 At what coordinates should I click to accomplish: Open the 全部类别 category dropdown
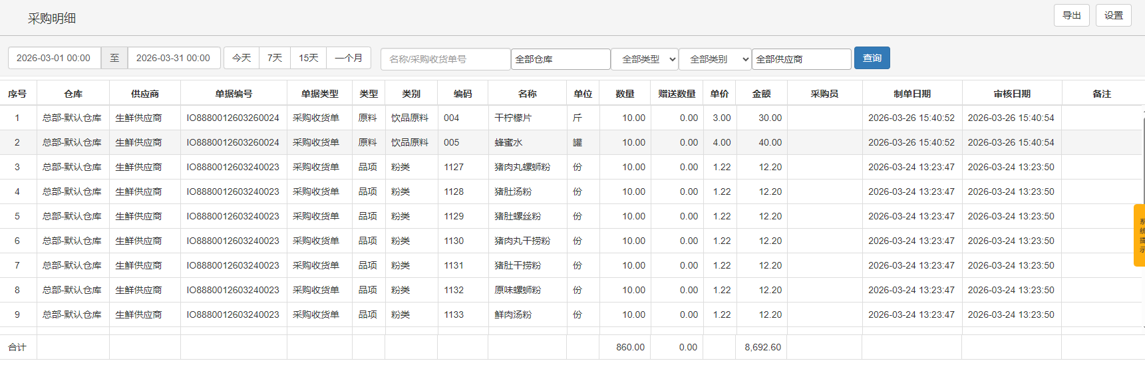pyautogui.click(x=715, y=59)
